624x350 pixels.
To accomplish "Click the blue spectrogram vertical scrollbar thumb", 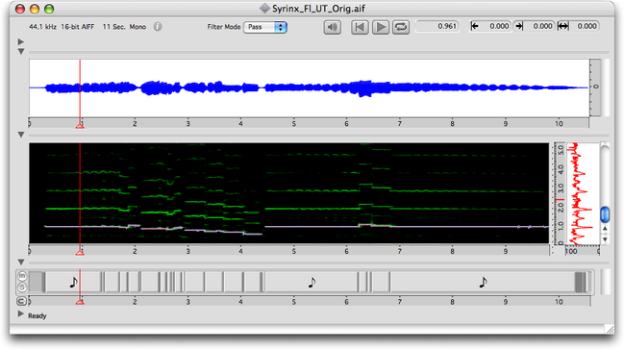I will tap(605, 214).
